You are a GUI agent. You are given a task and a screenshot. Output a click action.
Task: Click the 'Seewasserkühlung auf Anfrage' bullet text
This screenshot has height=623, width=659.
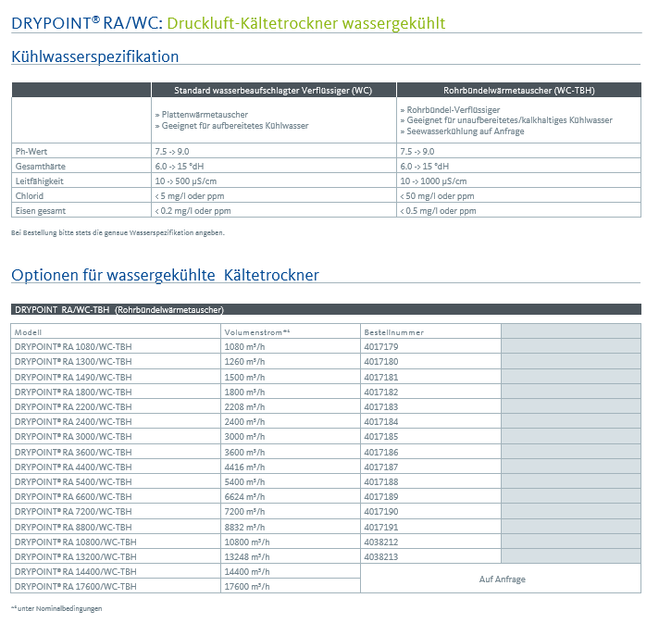[463, 131]
